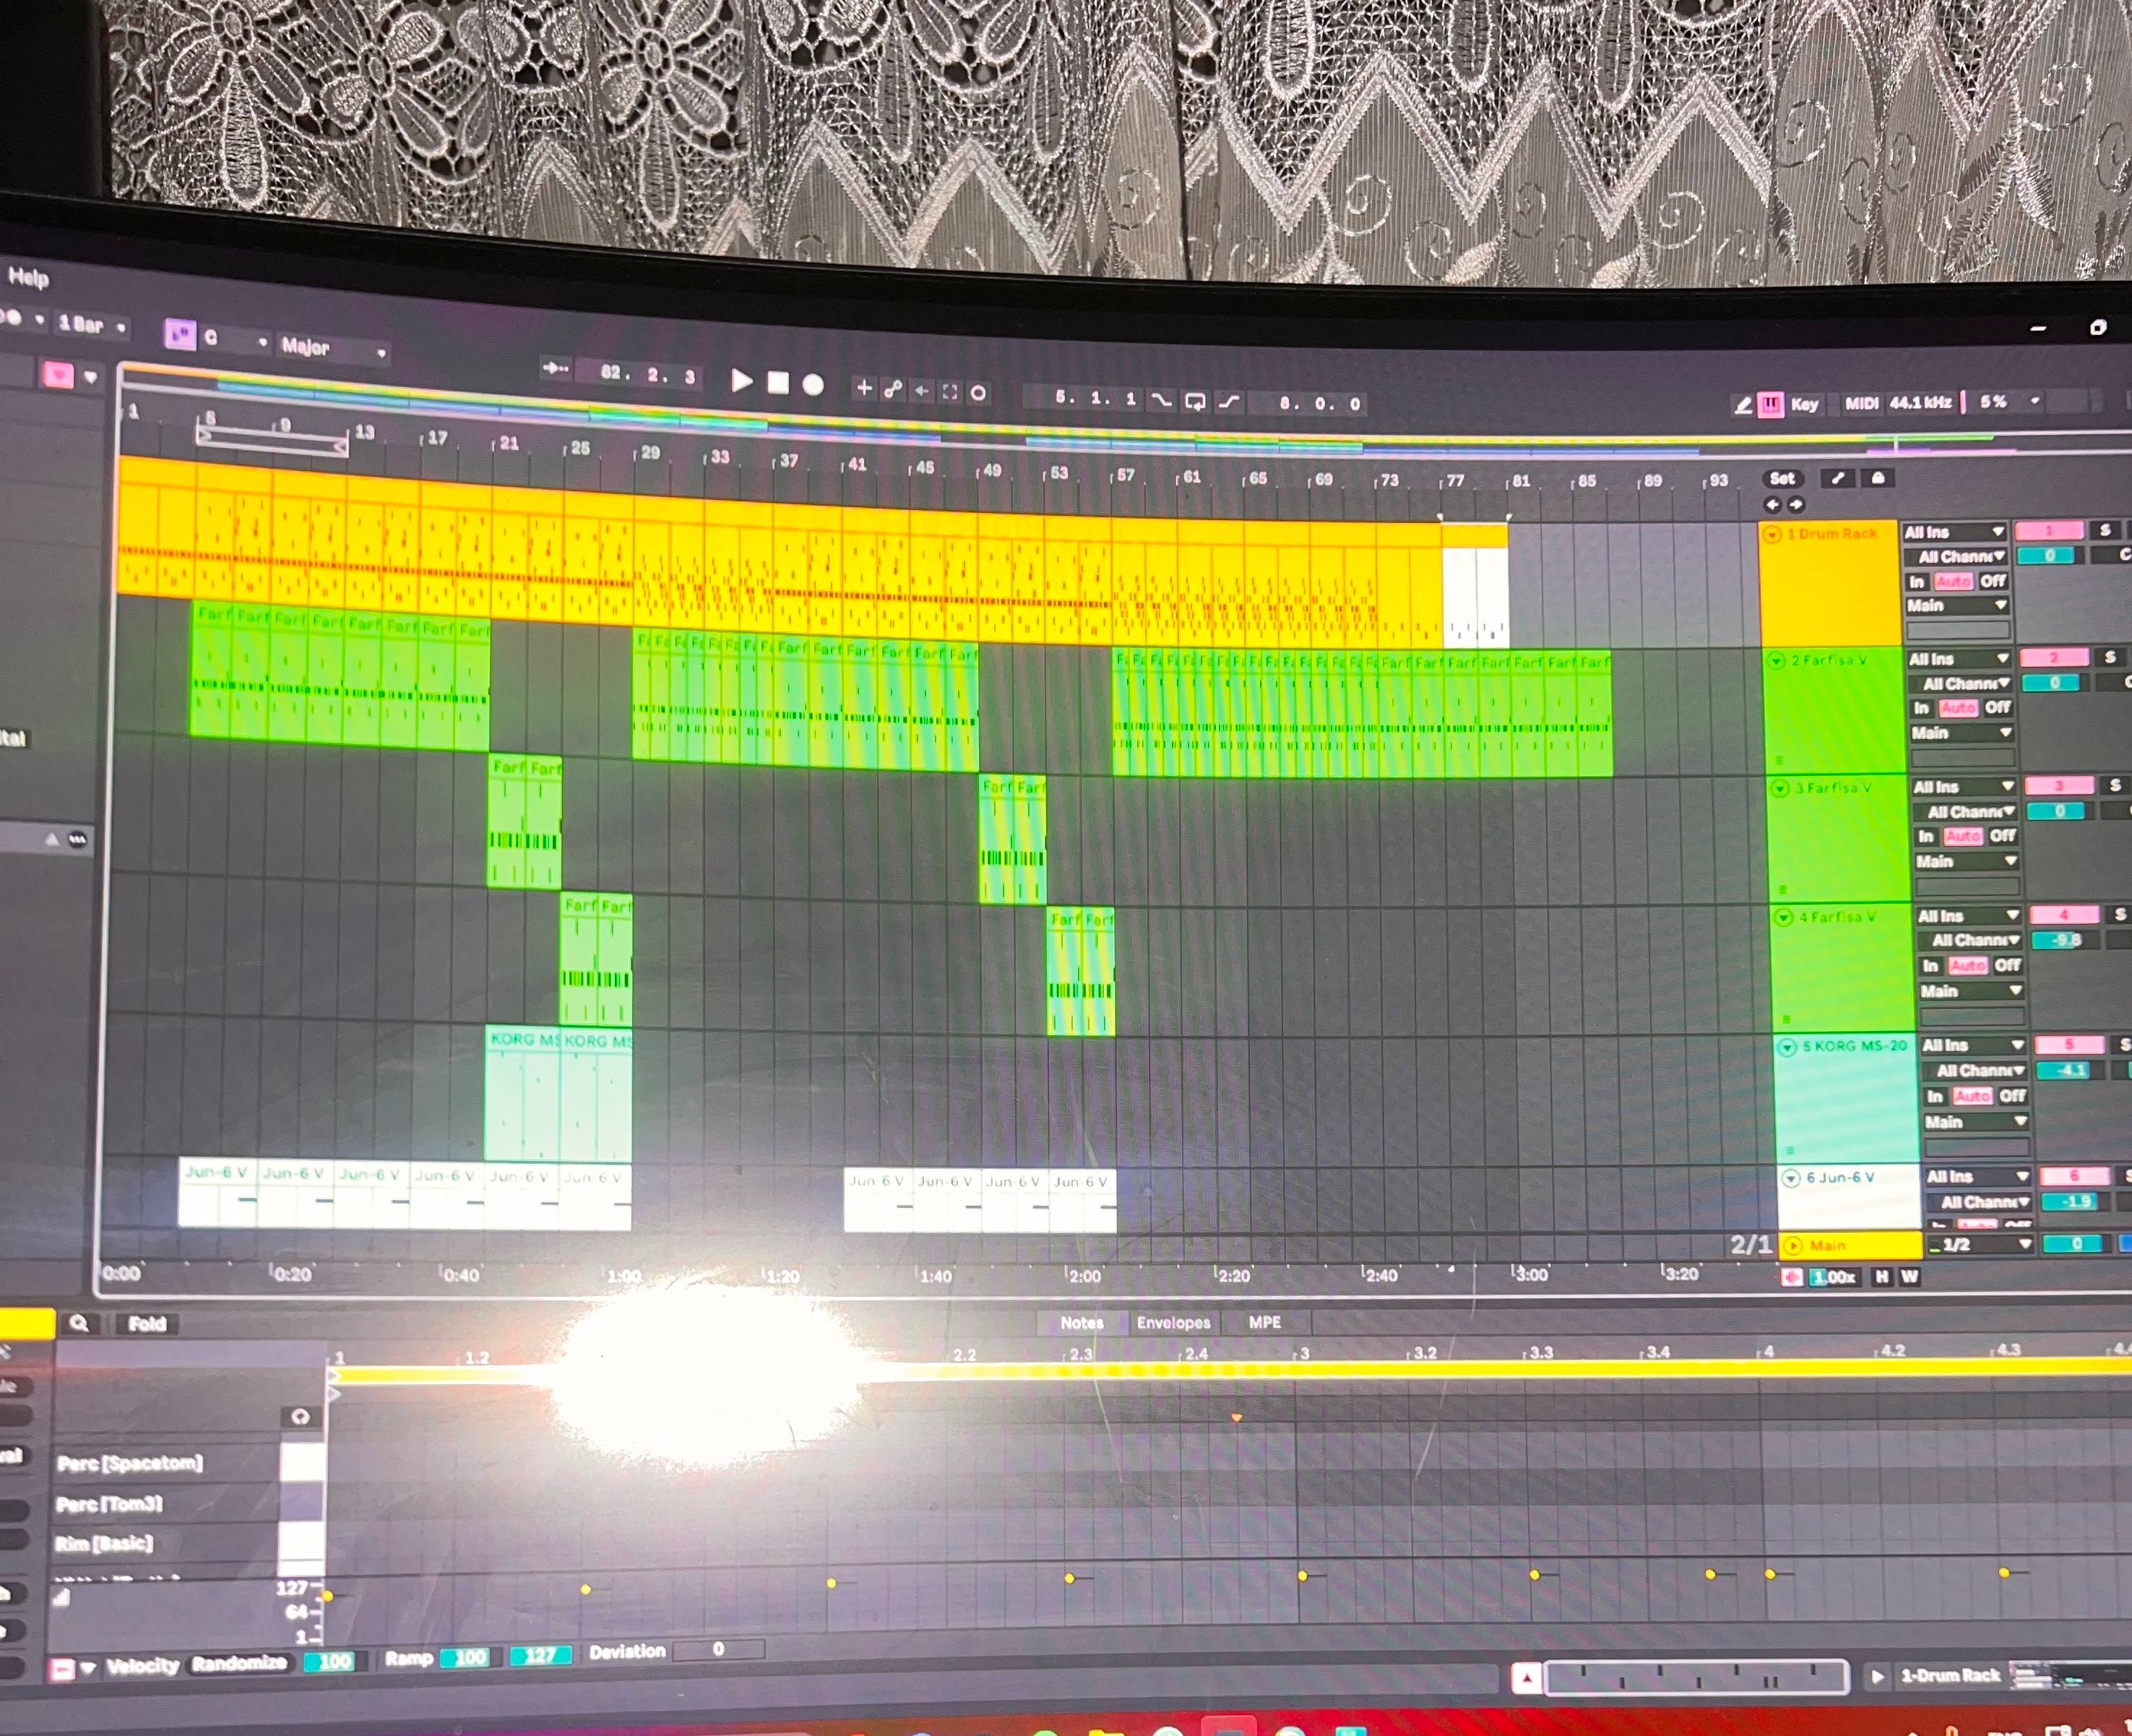2132x1736 pixels.
Task: Click the H optimize height button
Action: (x=1881, y=1277)
